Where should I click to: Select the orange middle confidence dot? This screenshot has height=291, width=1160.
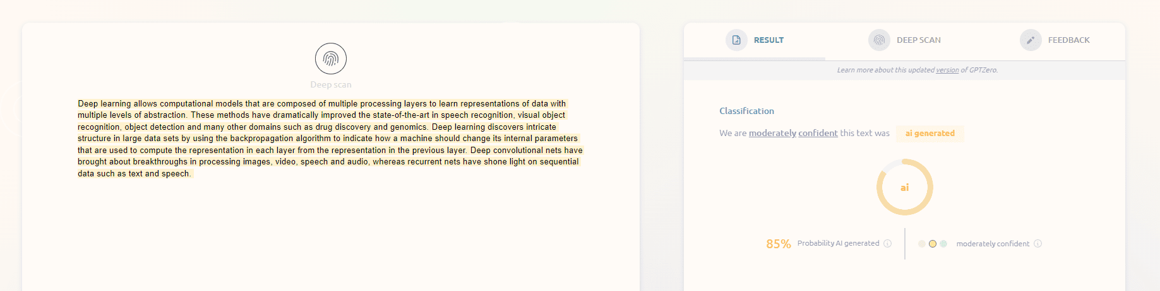click(933, 244)
